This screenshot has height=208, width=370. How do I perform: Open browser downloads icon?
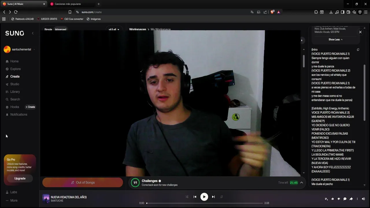(x=331, y=12)
